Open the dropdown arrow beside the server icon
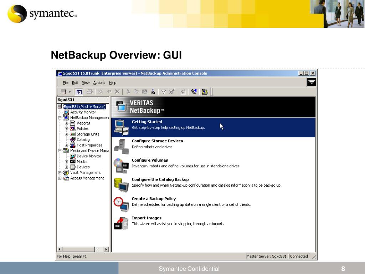 click(x=70, y=92)
